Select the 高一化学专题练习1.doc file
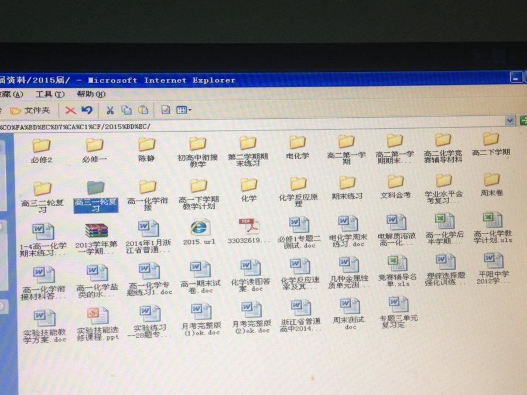Image resolution: width=527 pixels, height=395 pixels. (149, 280)
